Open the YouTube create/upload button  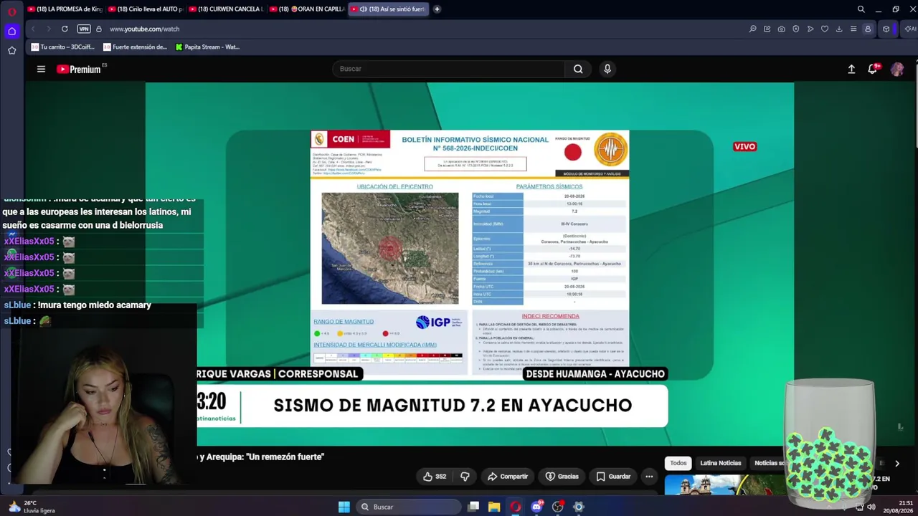(x=851, y=69)
